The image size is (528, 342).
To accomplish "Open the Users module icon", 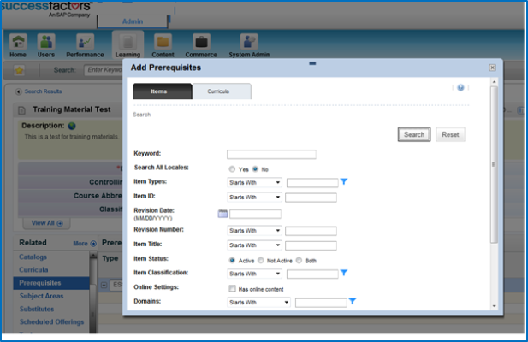I will 46,42.
